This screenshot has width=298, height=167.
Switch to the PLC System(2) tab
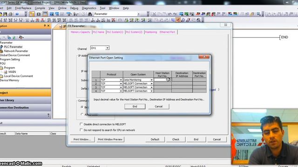coord(134,32)
